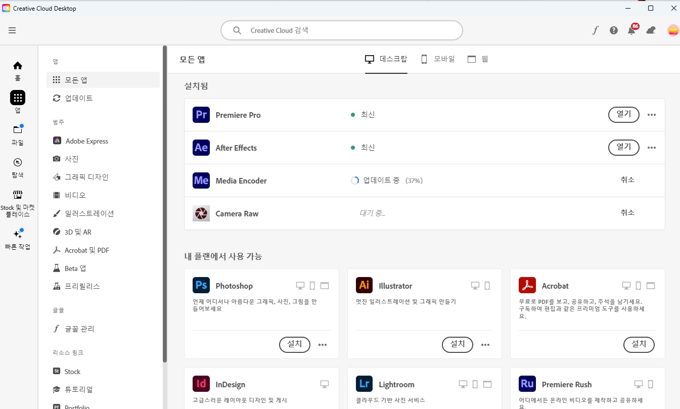Select the Apps grid icon in left rail
680x409 pixels.
coord(18,98)
